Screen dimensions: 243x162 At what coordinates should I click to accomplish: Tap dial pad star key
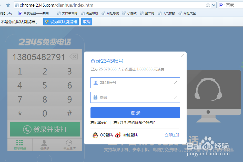coord(20,113)
